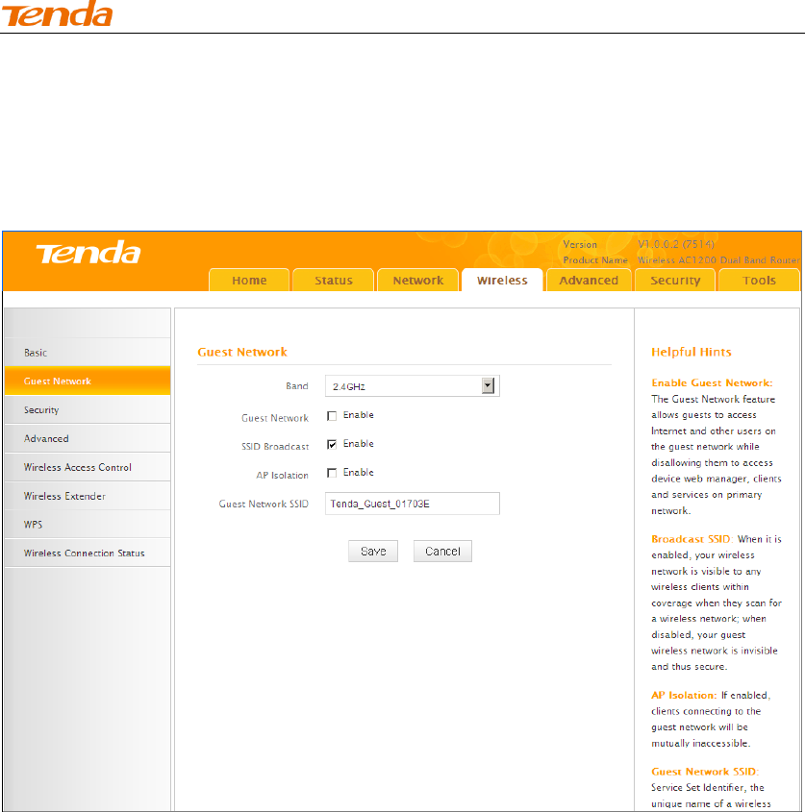Tick the AP Isolation Enable checkbox
805x812 pixels.
point(332,473)
